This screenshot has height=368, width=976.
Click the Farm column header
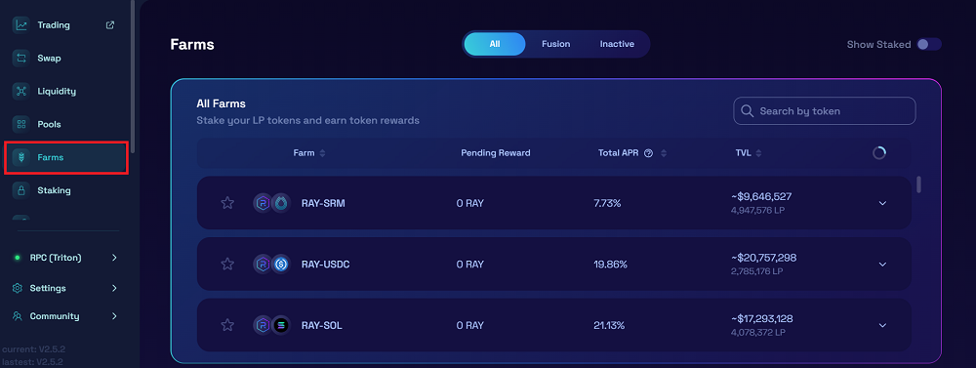point(304,153)
